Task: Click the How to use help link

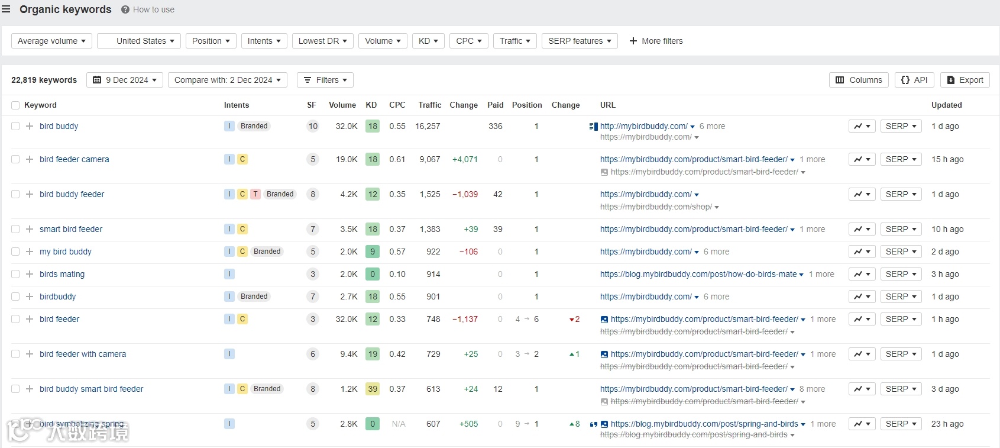Action: [x=148, y=9]
